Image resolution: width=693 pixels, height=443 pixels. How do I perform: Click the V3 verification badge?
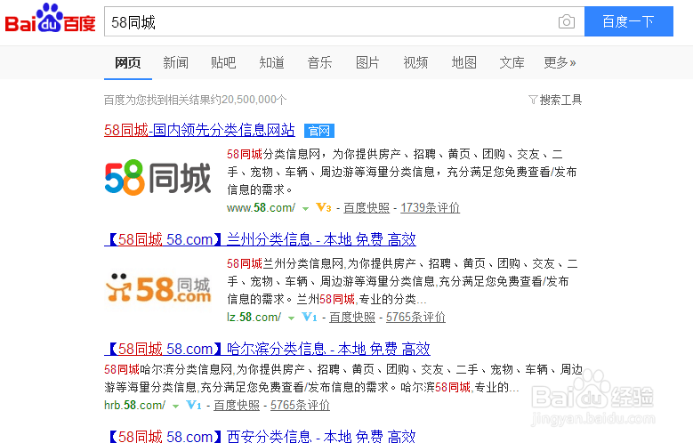(324, 207)
